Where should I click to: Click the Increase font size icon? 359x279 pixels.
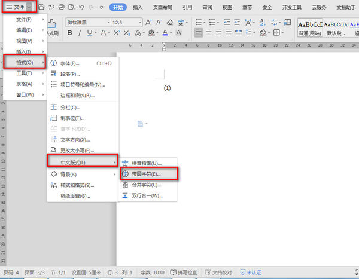148,23
